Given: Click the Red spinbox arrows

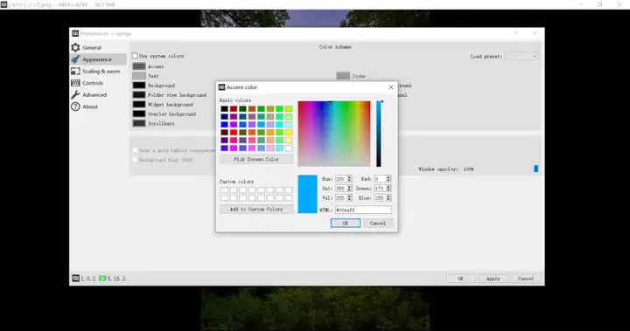Looking at the screenshot, I should (388, 179).
